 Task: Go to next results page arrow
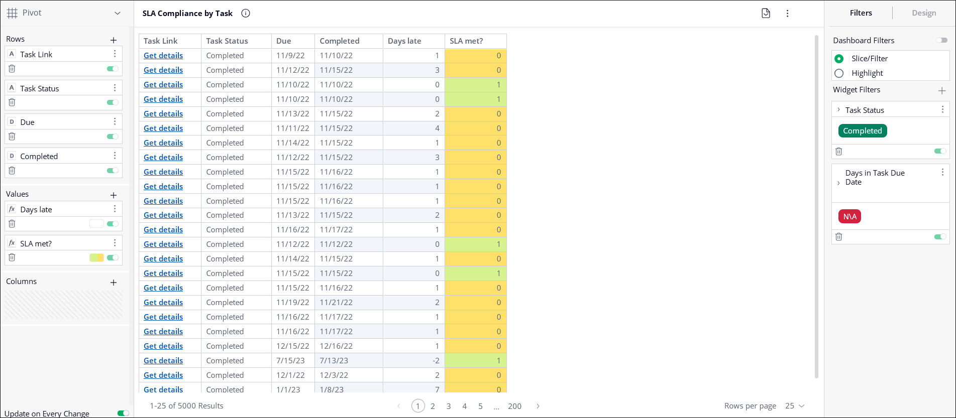tap(538, 406)
